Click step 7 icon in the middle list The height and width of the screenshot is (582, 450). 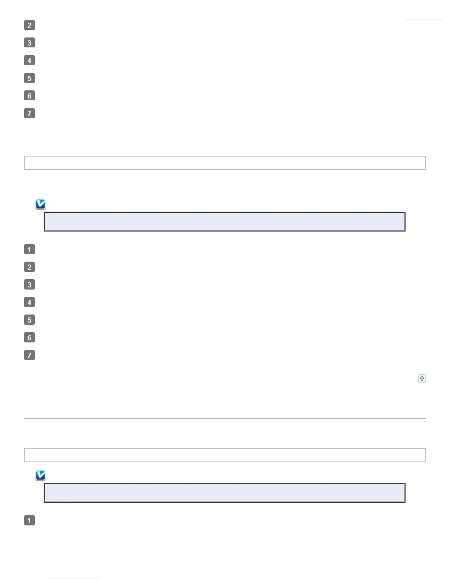tap(29, 355)
